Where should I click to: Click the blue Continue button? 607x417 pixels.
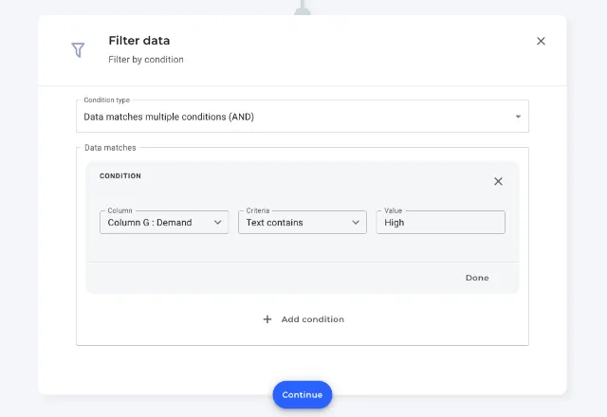(303, 394)
